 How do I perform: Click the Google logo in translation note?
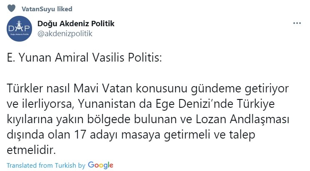(101, 164)
